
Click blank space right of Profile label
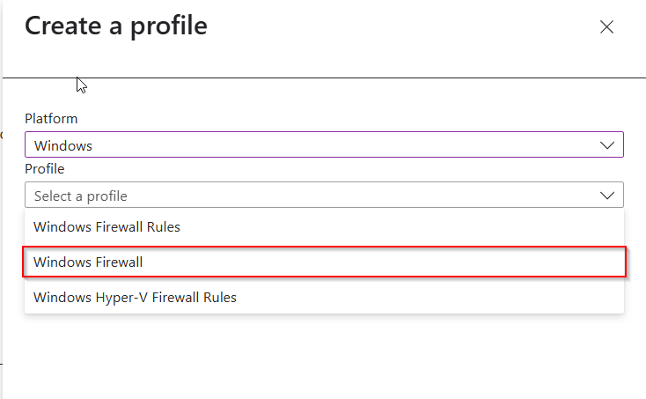[x=352, y=168]
